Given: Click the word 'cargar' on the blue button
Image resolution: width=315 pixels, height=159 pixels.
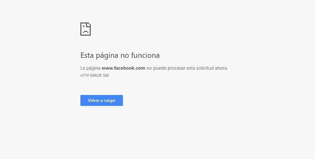Looking at the screenshot, I should point(110,101).
